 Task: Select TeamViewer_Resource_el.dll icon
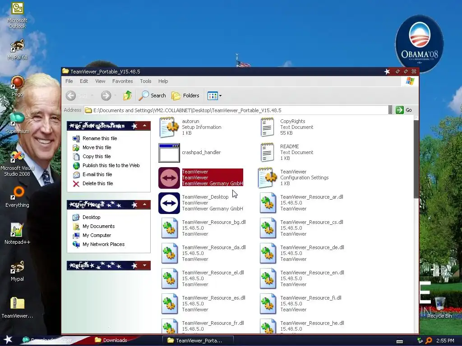click(169, 278)
